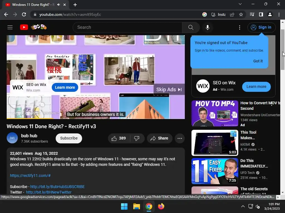Skip the Wix advertisement
285x213 pixels.
pos(169,90)
